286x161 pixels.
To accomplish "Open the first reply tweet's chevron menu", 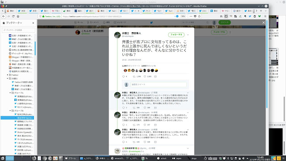I will (188, 93).
